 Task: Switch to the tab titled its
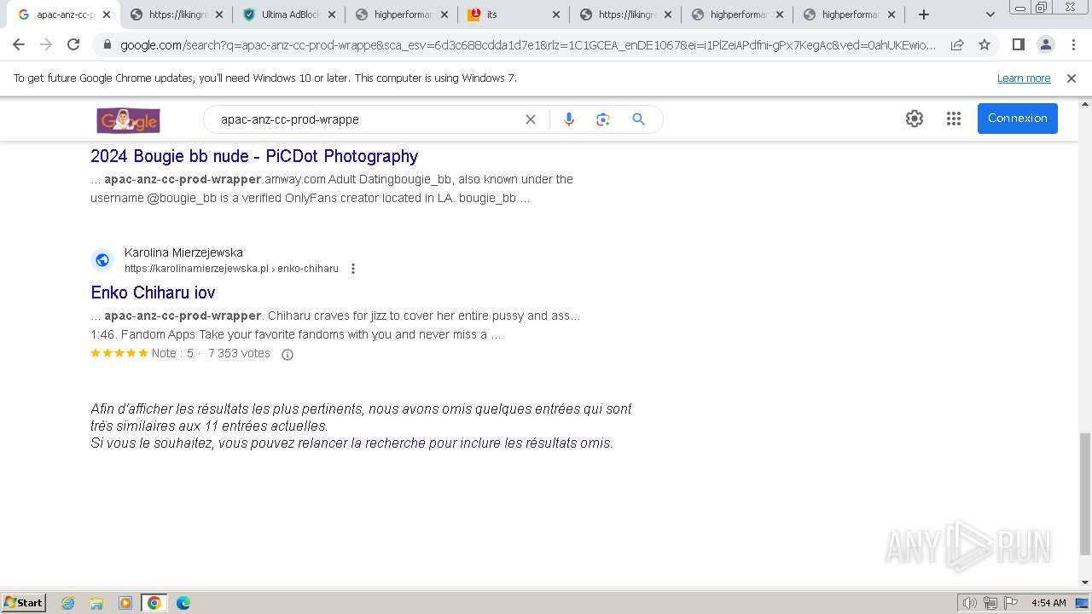point(515,14)
